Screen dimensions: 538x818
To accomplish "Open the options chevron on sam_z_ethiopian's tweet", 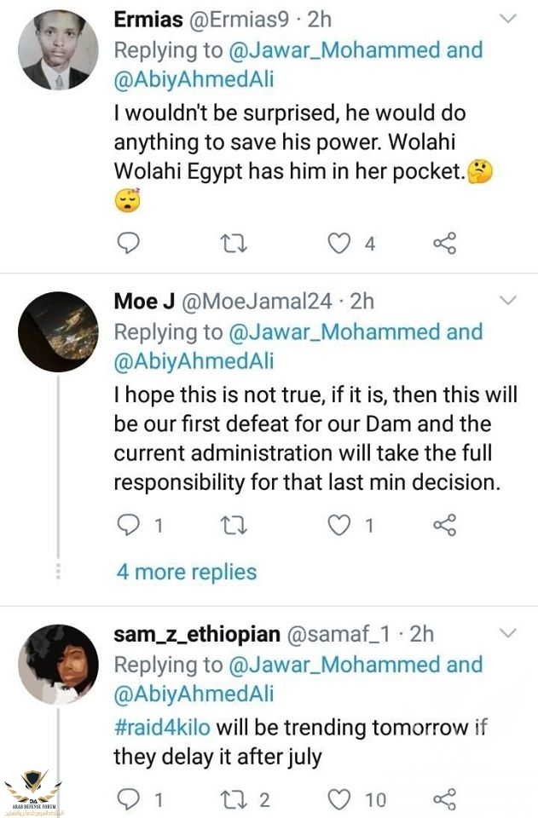I will tap(507, 633).
